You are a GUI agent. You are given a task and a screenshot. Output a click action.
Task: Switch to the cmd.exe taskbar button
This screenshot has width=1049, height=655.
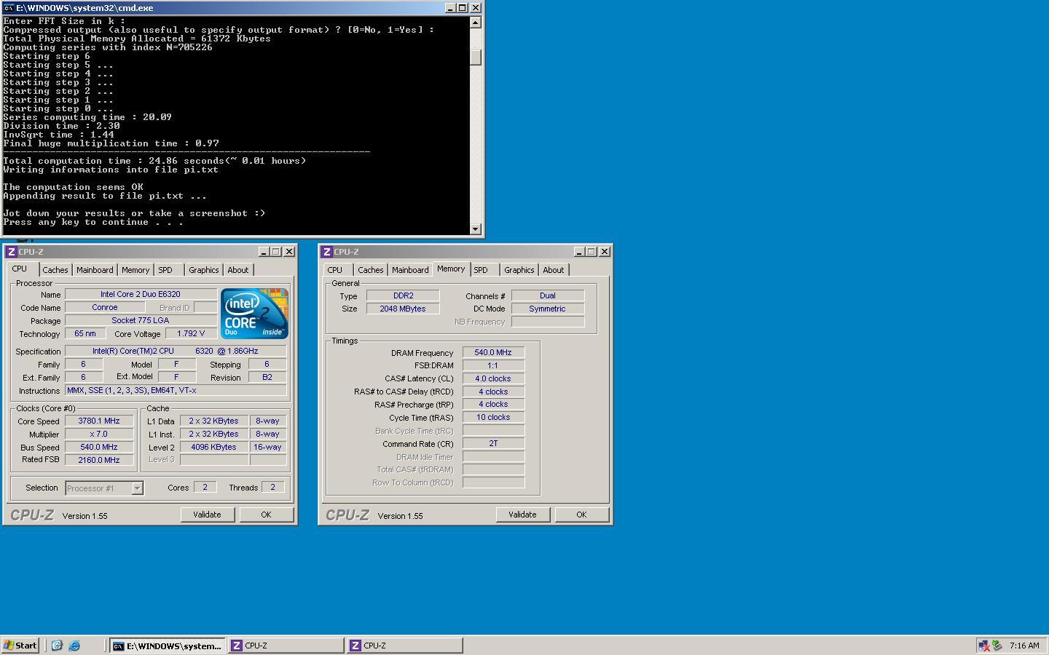pyautogui.click(x=167, y=646)
